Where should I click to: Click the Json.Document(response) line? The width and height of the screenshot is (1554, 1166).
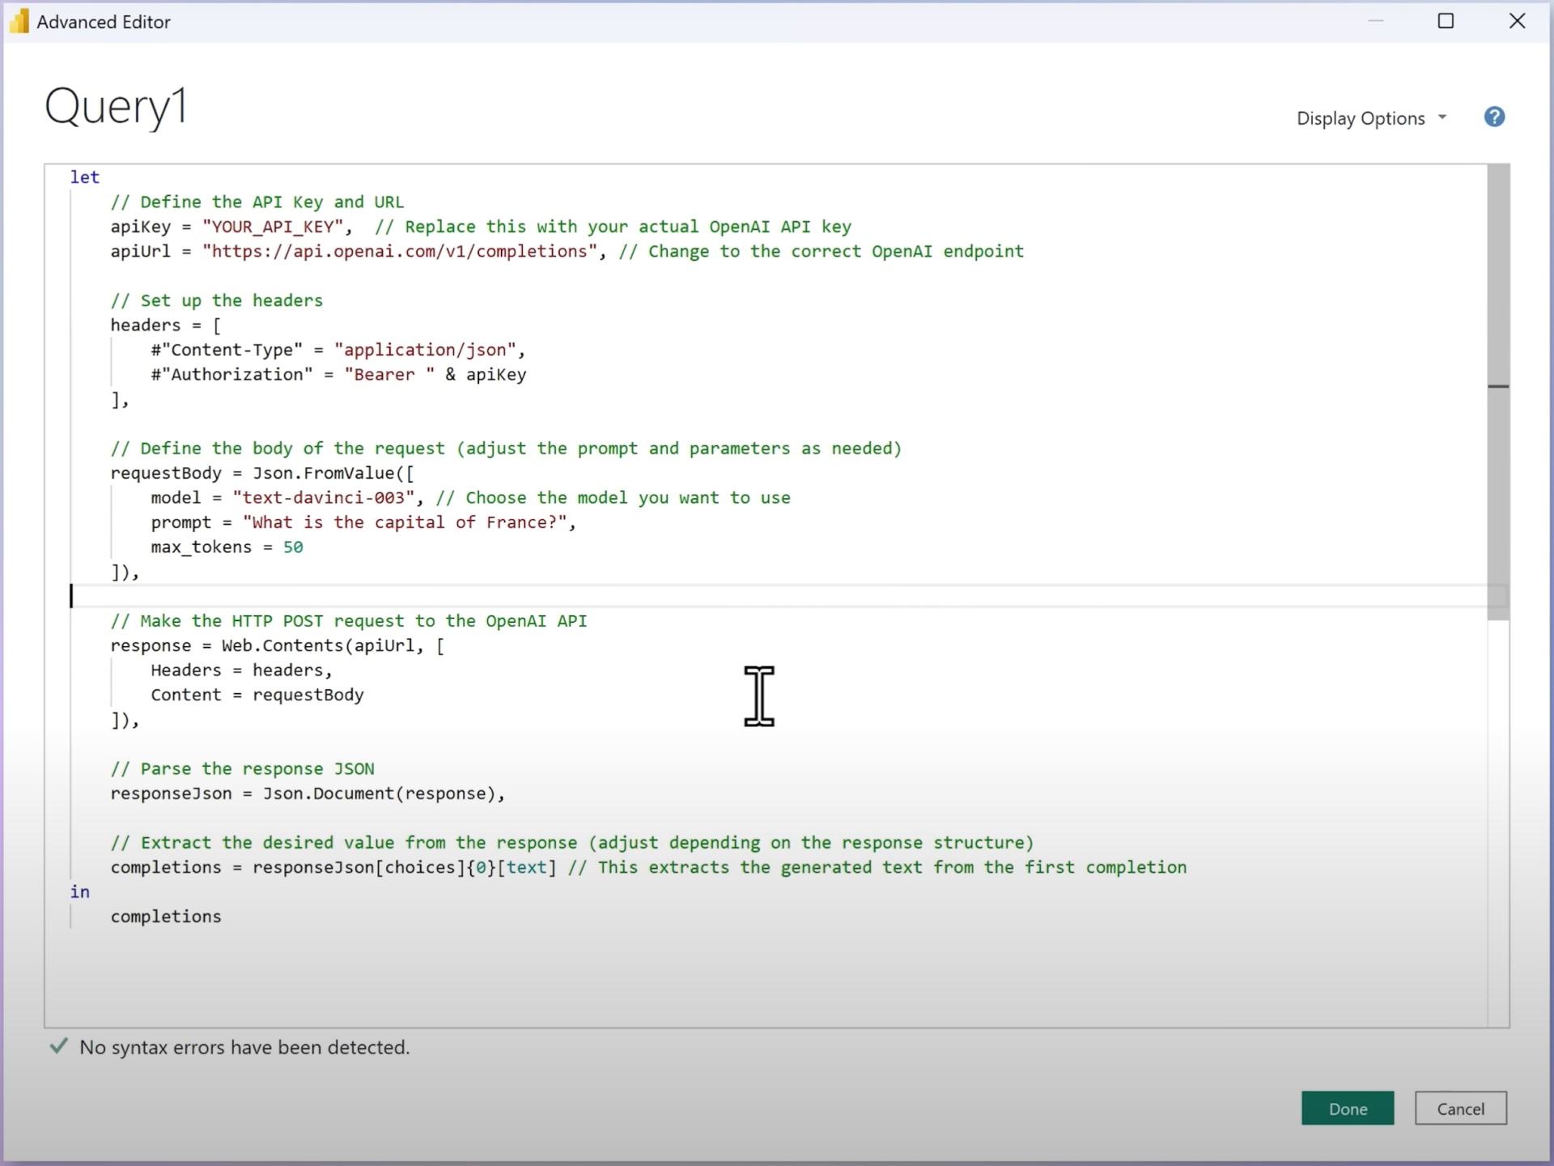(x=308, y=794)
